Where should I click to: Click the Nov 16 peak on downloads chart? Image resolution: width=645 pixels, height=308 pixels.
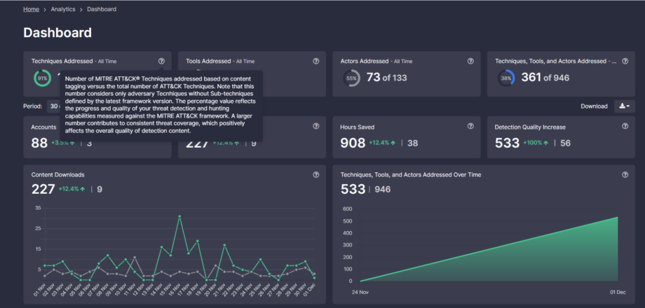pyautogui.click(x=180, y=217)
